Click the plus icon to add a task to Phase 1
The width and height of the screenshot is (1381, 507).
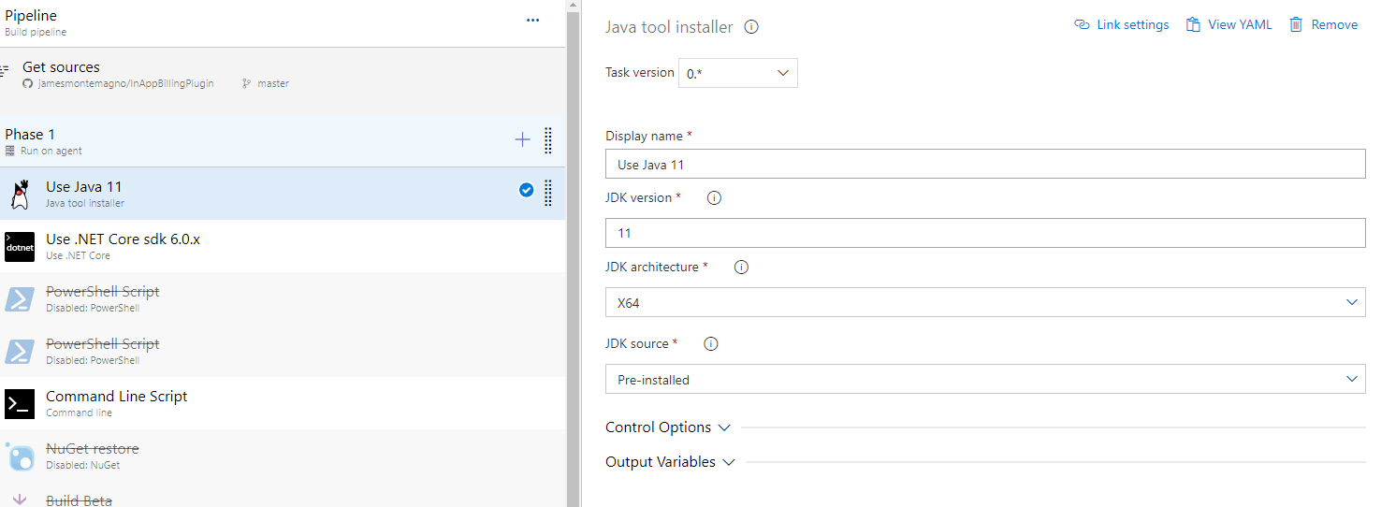click(x=522, y=140)
